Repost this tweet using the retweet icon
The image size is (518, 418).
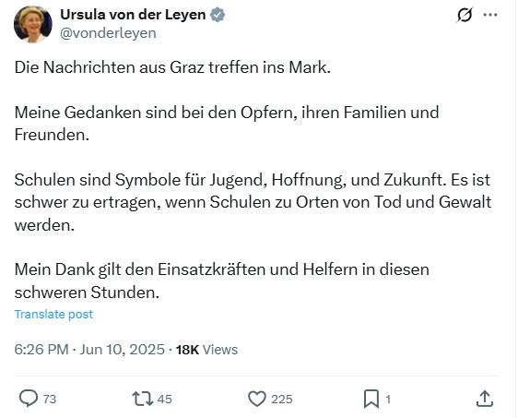click(143, 399)
